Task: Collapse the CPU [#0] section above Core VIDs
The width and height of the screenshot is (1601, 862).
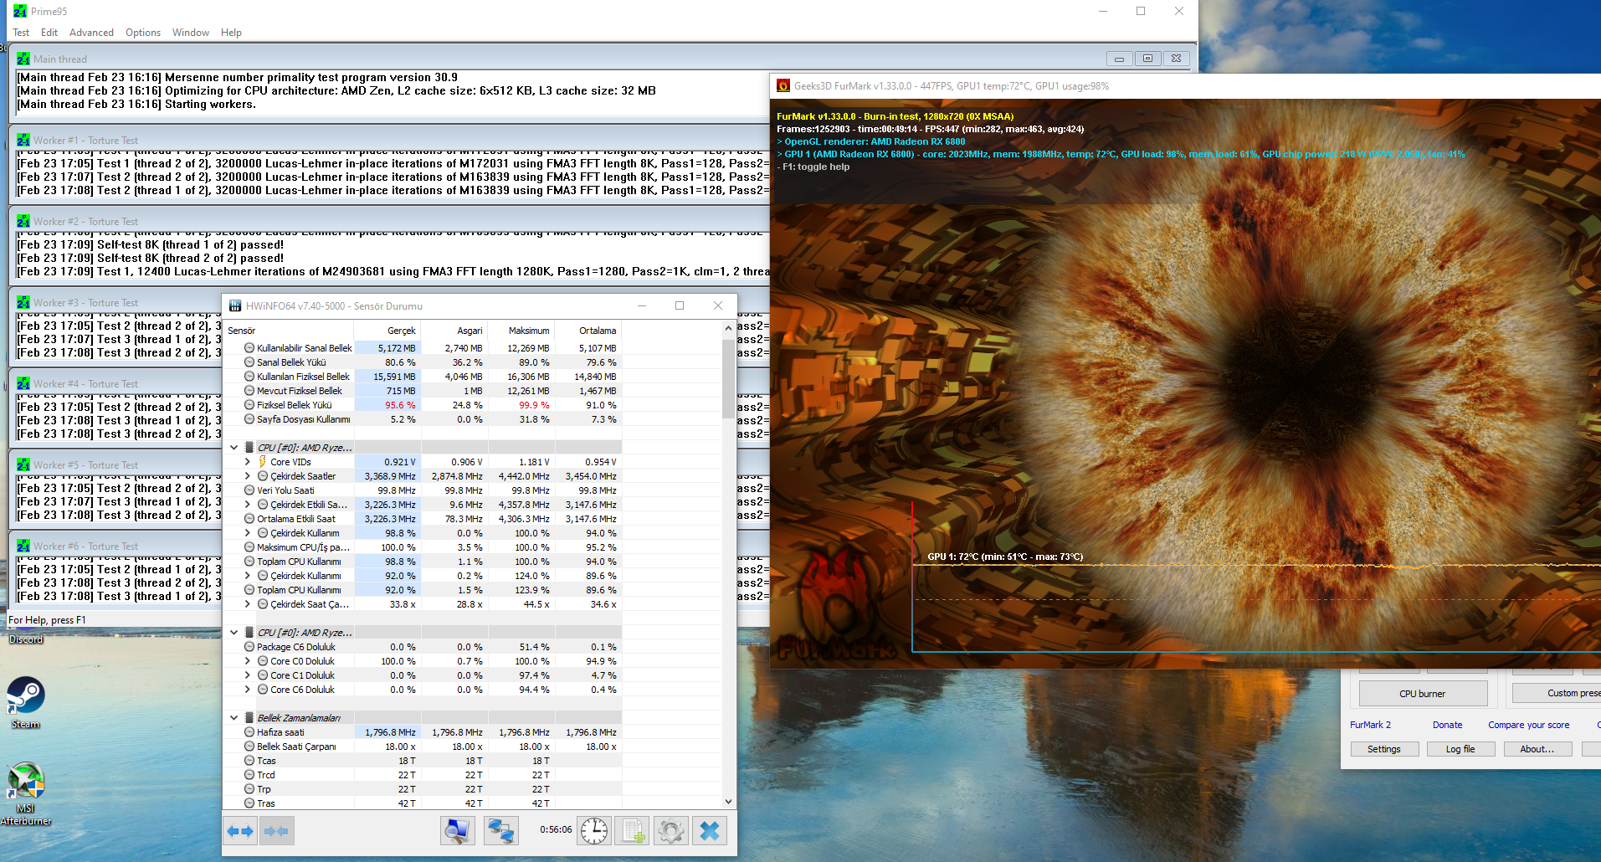Action: (x=234, y=448)
